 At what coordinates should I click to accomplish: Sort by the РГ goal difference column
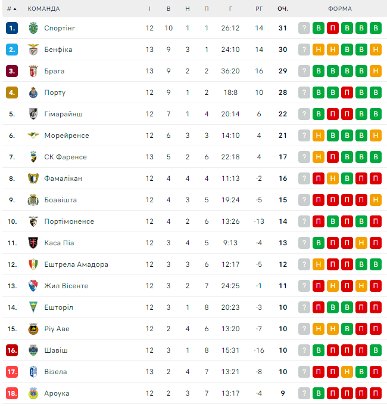pos(259,9)
